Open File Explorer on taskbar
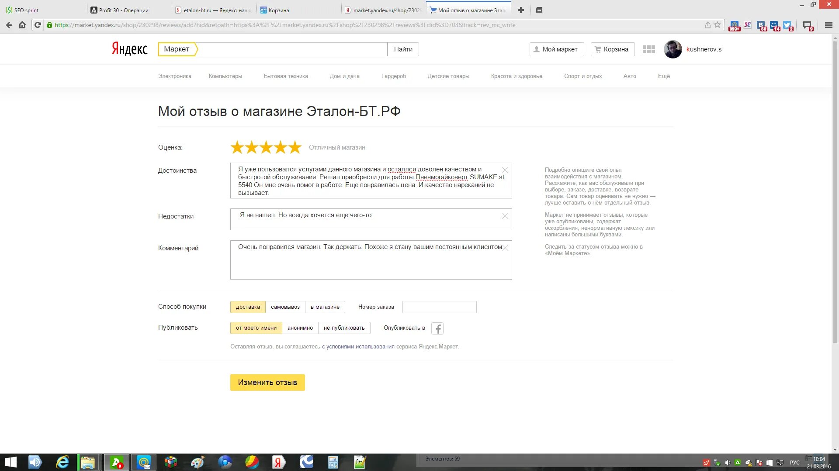Image resolution: width=839 pixels, height=471 pixels. point(88,462)
